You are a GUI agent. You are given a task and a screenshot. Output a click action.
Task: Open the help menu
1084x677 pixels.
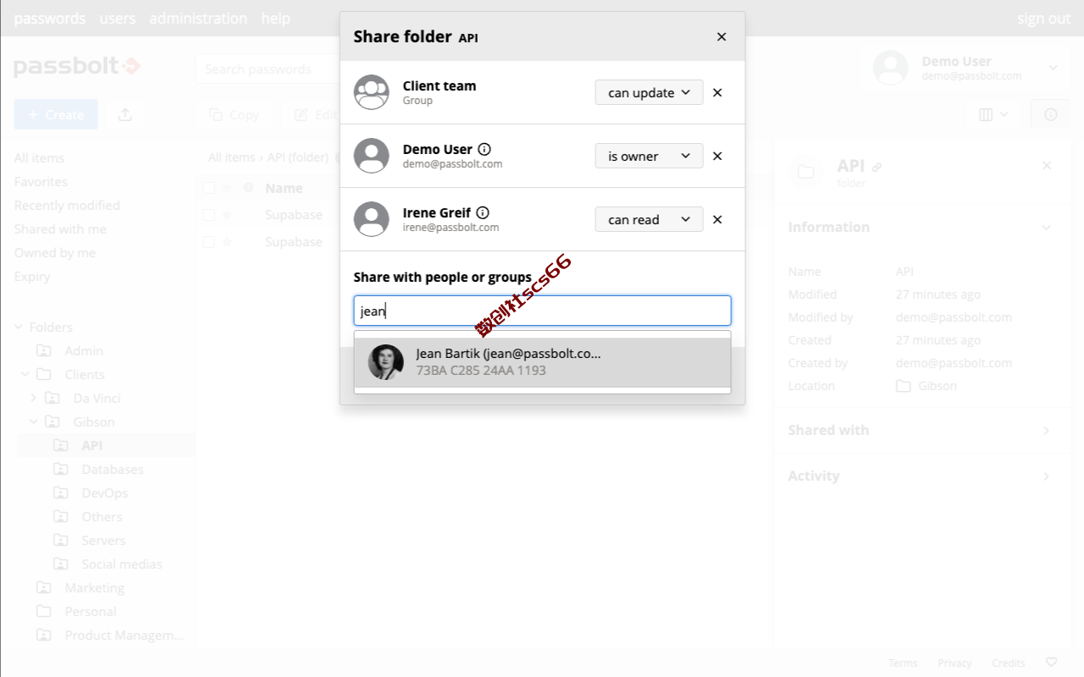(275, 18)
